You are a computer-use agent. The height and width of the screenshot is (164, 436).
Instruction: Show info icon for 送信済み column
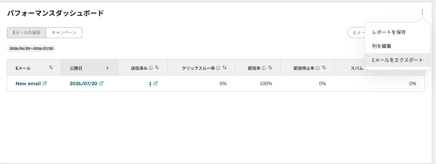click(151, 68)
